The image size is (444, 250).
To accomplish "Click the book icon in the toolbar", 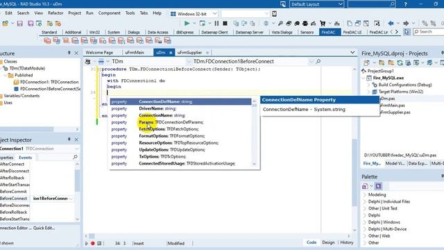I will [x=289, y=24].
